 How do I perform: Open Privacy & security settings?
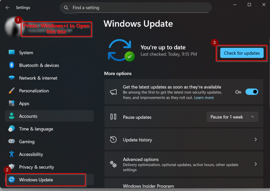pos(49,167)
